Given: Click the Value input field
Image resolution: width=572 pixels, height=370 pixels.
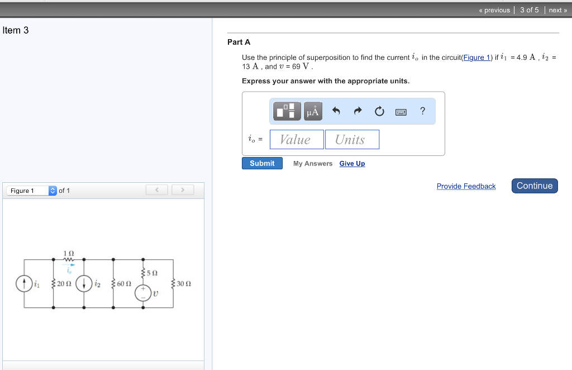Looking at the screenshot, I should coord(296,139).
